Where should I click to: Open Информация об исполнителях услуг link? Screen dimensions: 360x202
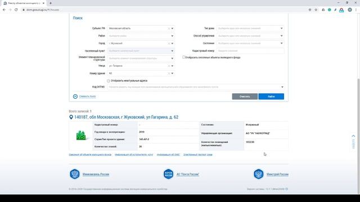(134, 155)
